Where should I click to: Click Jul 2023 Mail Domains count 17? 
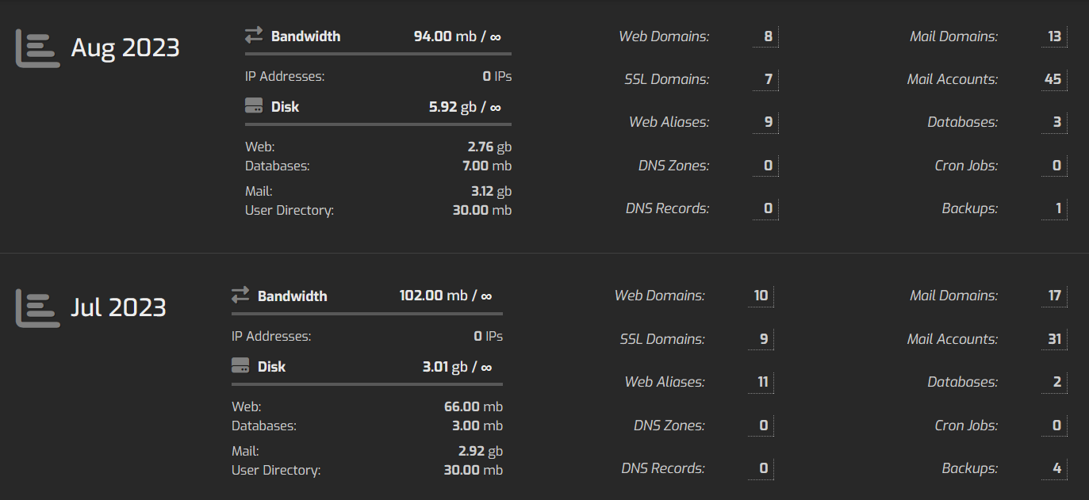tap(1053, 296)
